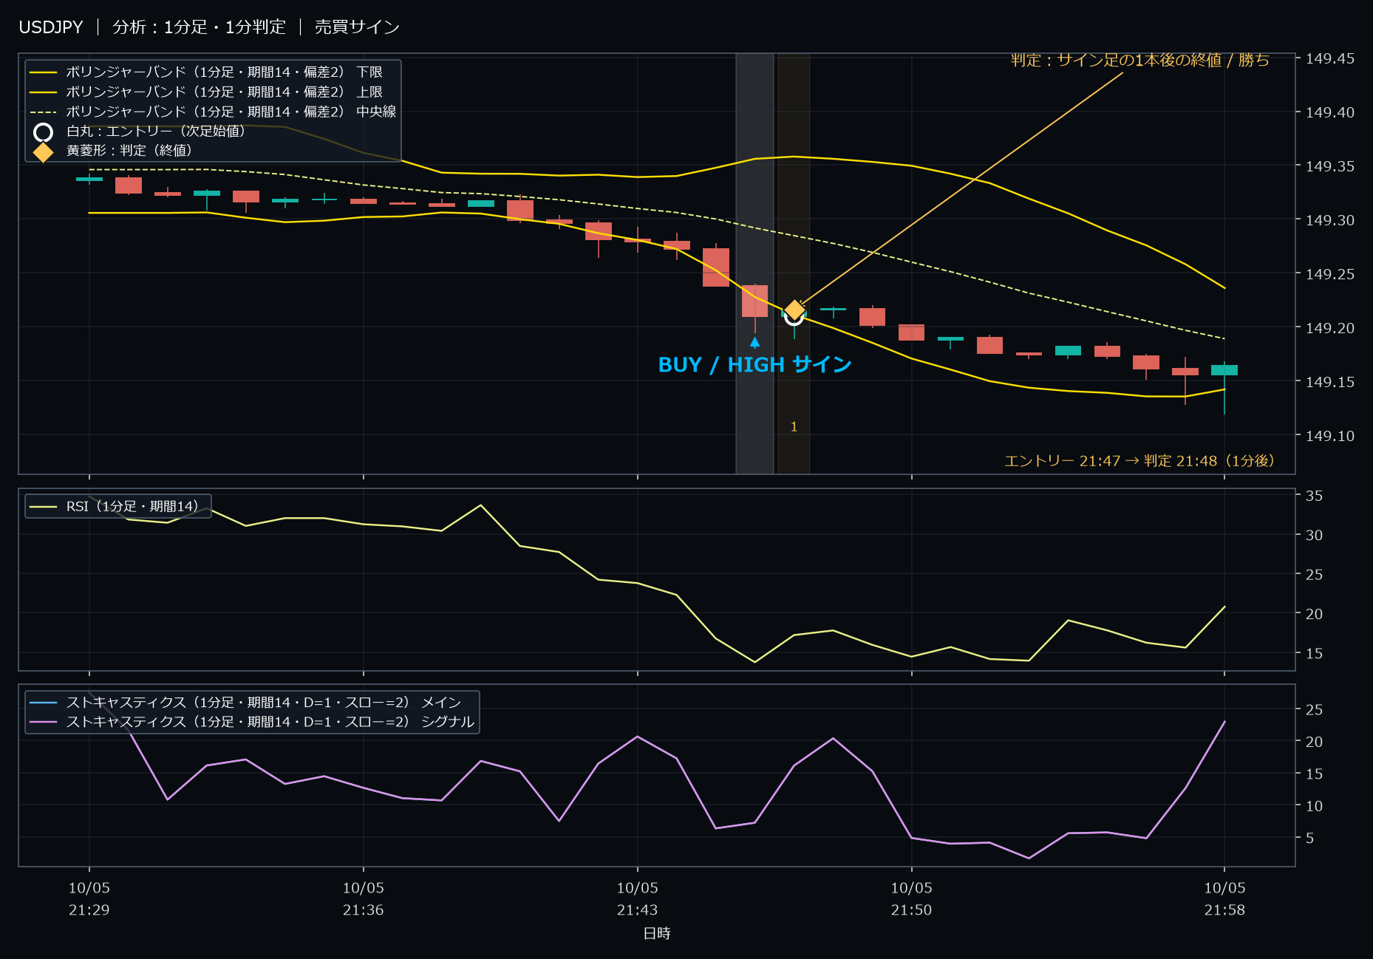
Task: Click price axis label 149.10
Action: (1329, 436)
